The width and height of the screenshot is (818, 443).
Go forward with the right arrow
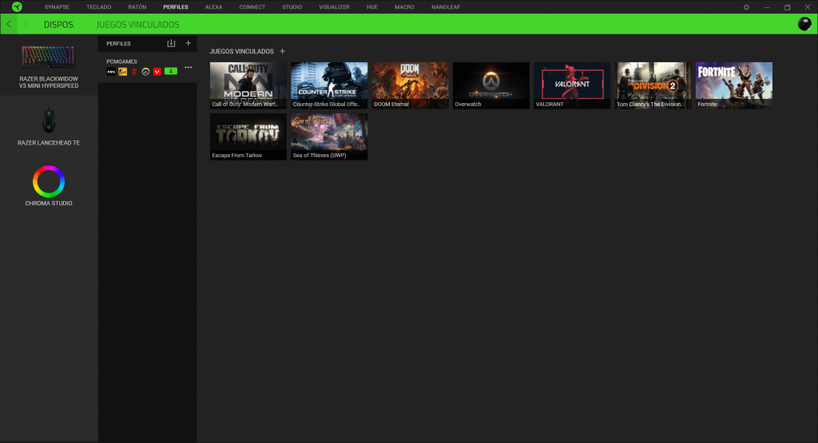[x=25, y=24]
